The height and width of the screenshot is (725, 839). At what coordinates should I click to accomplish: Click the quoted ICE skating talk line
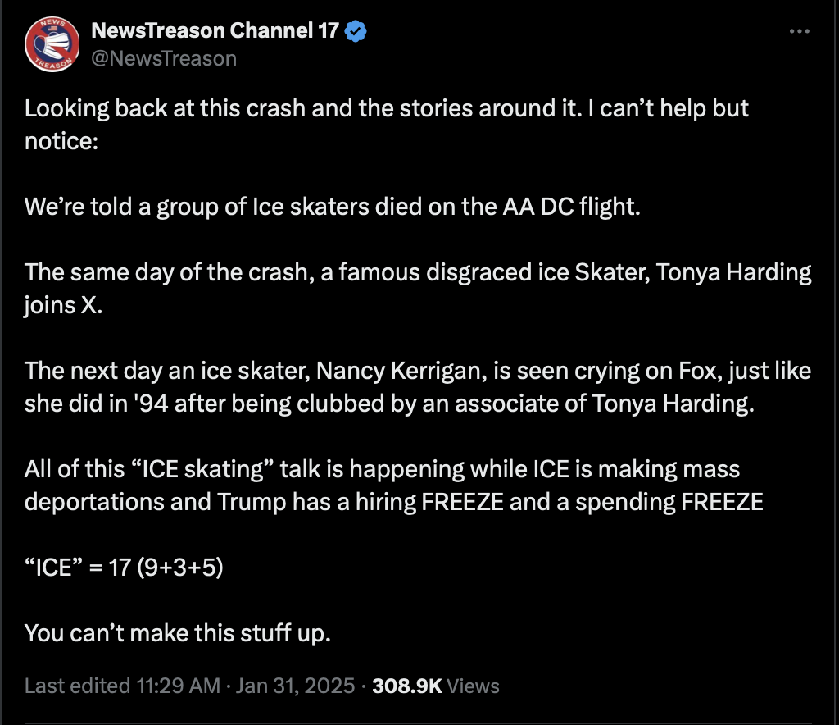click(382, 469)
